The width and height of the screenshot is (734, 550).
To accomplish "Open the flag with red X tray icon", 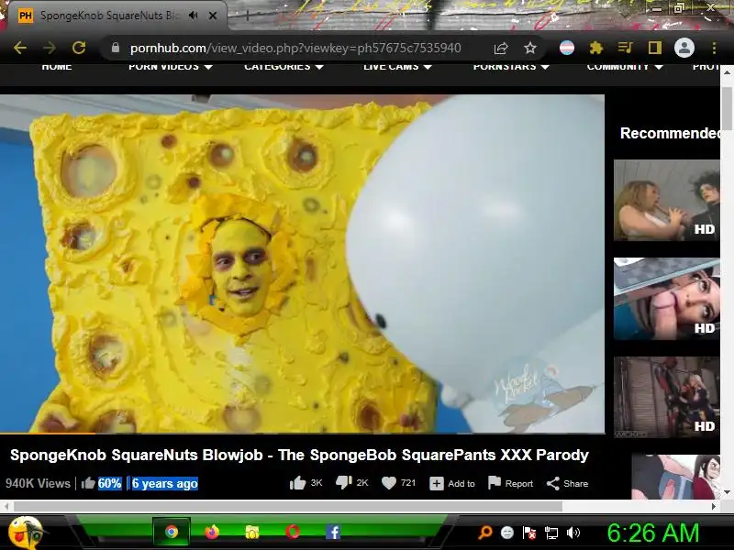I will pos(529,533).
